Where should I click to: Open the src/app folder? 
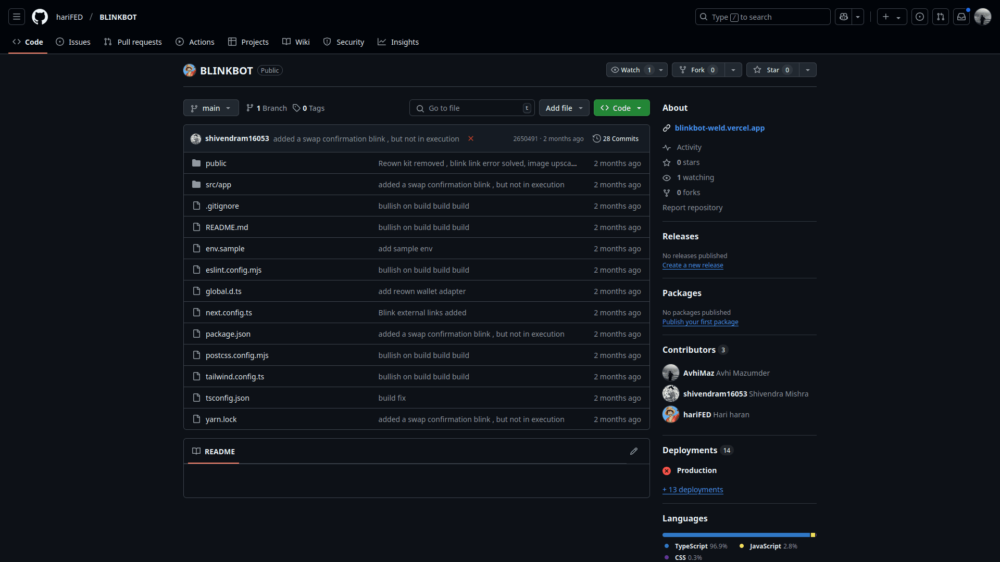pyautogui.click(x=218, y=184)
